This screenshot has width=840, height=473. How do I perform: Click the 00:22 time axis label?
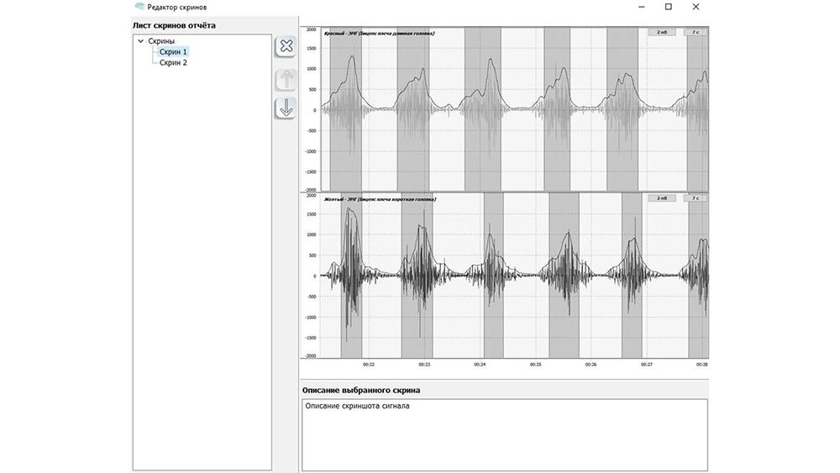coord(369,365)
